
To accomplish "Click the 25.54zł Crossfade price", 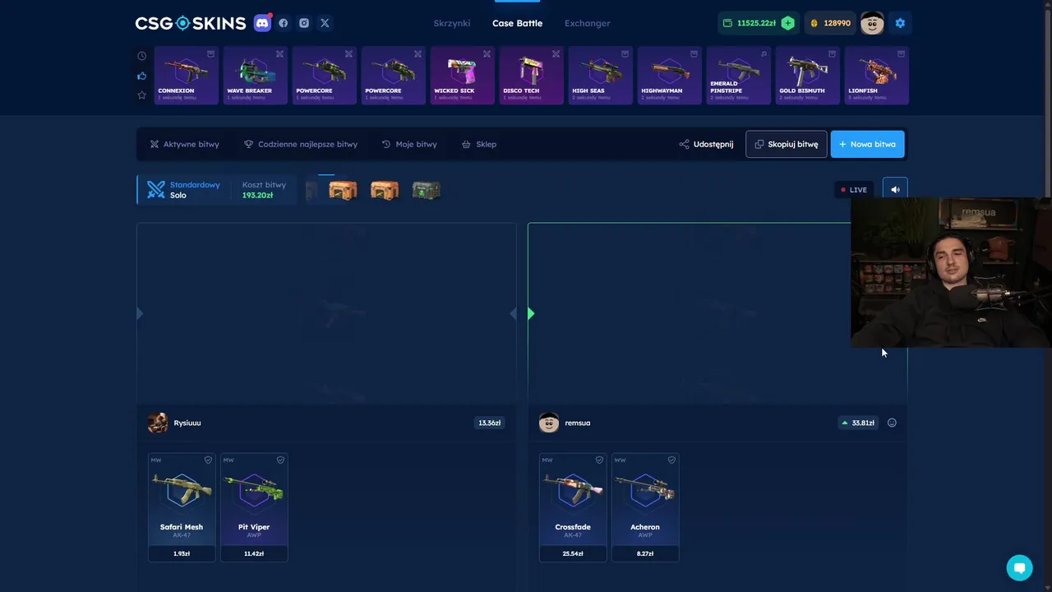I will click(x=573, y=554).
